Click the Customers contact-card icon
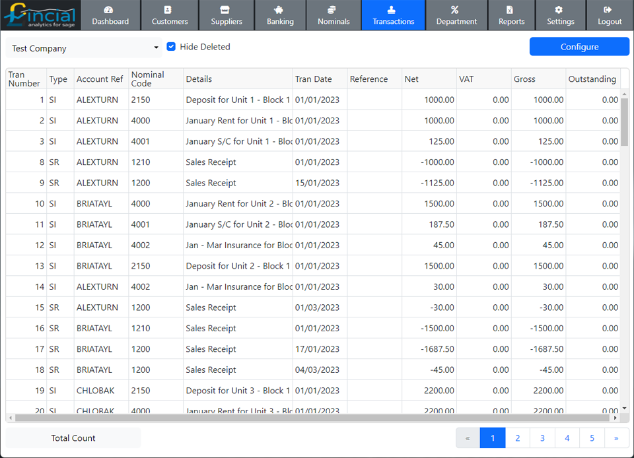 click(168, 10)
